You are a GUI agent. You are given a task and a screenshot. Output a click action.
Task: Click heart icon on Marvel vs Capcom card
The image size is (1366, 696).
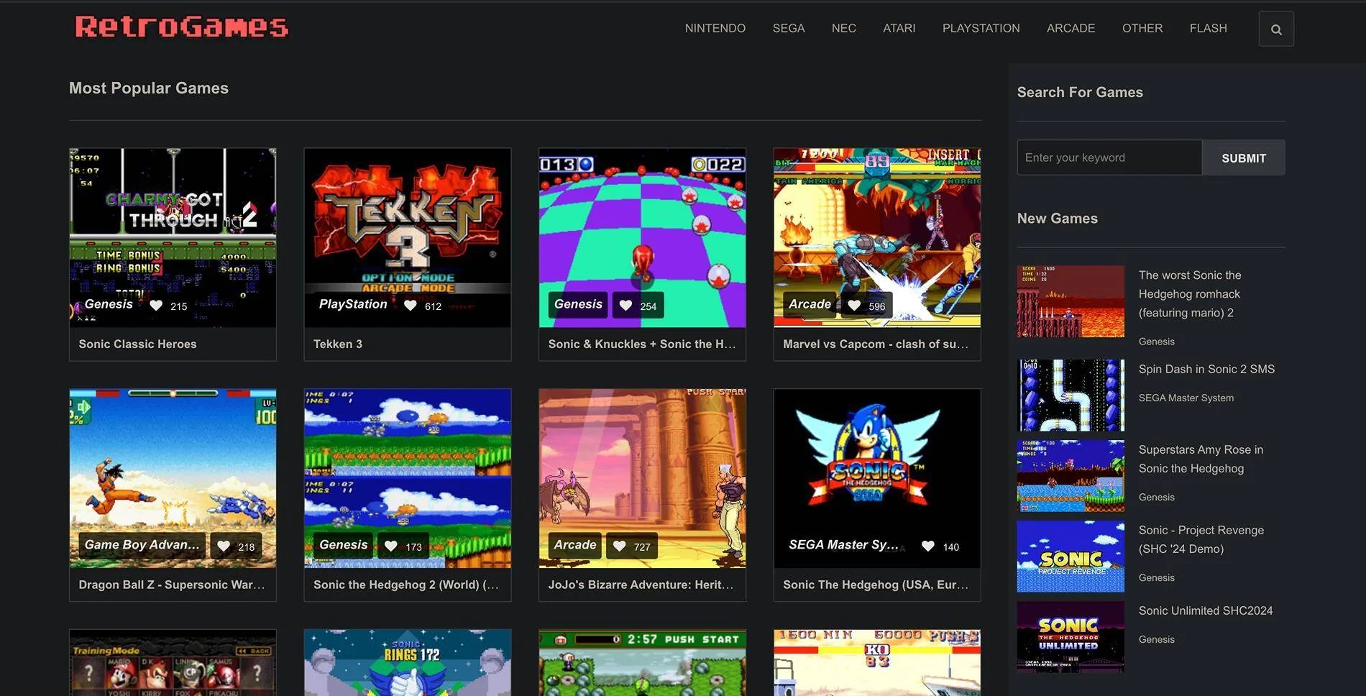coord(854,306)
